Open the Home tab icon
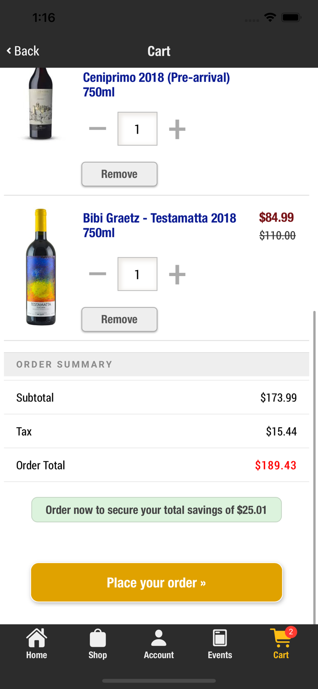The image size is (318, 689). [x=36, y=638]
